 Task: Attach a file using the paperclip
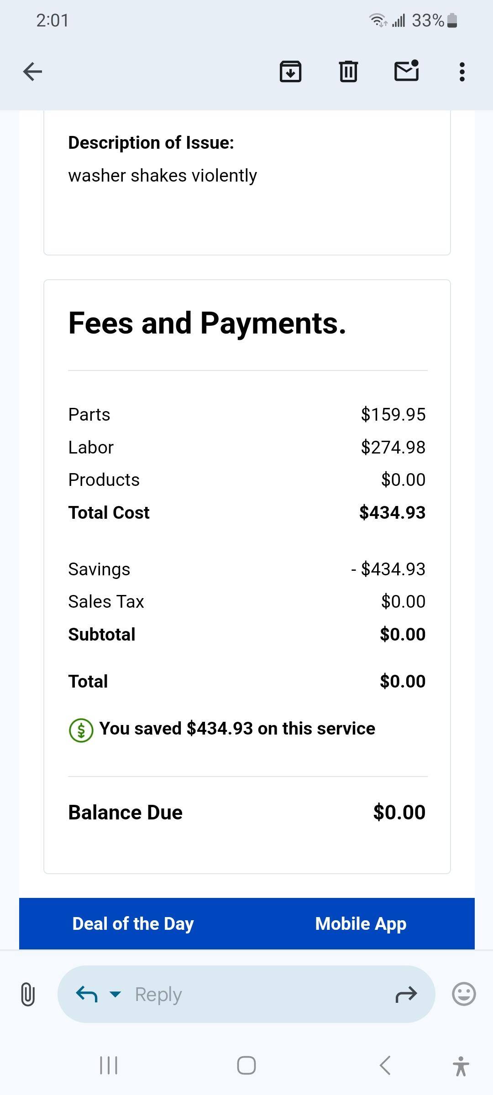[x=28, y=994]
